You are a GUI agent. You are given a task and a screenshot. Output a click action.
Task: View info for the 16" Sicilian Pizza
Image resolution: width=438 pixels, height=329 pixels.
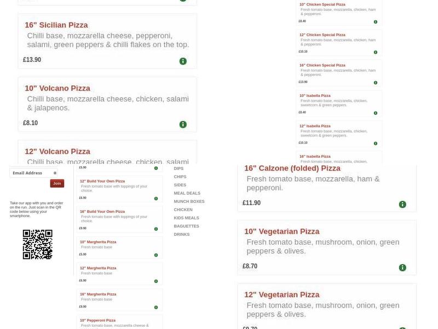tap(182, 61)
